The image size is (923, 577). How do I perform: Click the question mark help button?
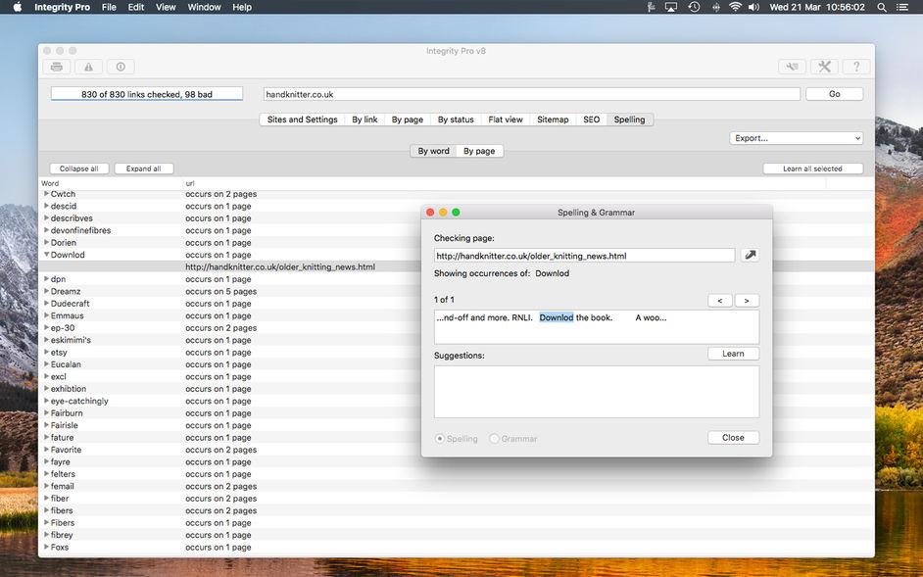pos(856,67)
